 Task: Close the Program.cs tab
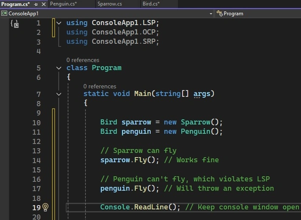(44, 4)
